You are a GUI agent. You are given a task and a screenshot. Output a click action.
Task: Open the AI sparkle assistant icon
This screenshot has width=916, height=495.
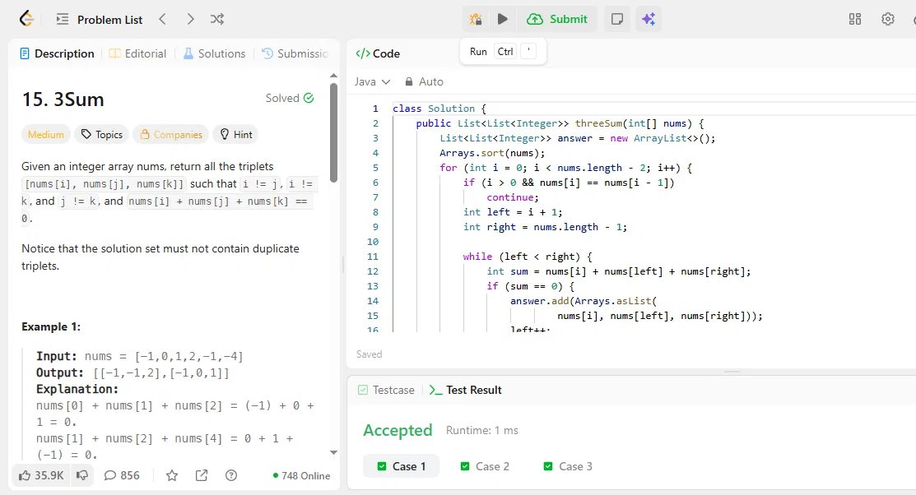click(x=649, y=19)
